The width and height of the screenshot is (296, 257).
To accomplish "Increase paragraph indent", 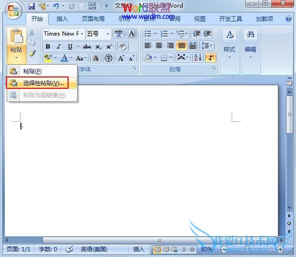I will point(207,34).
